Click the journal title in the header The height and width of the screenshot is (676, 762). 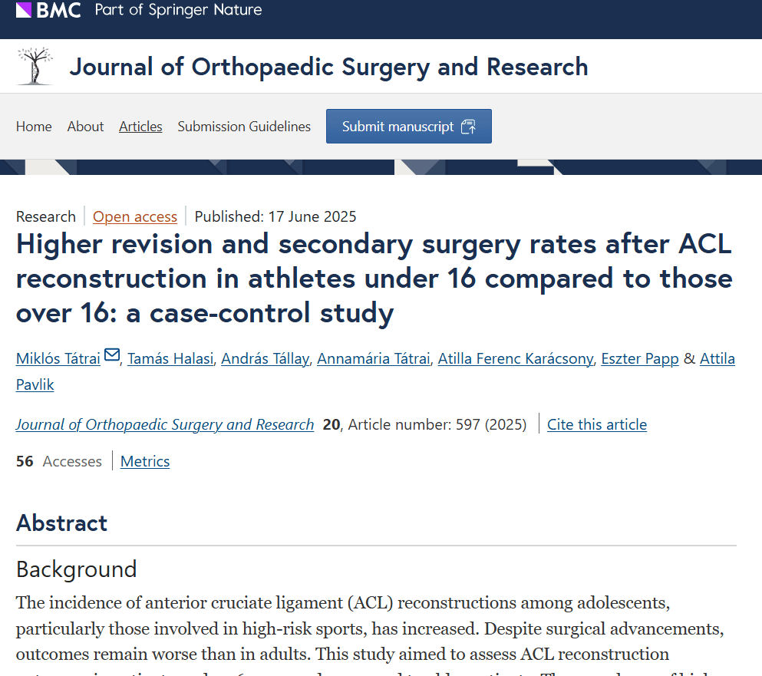328,67
